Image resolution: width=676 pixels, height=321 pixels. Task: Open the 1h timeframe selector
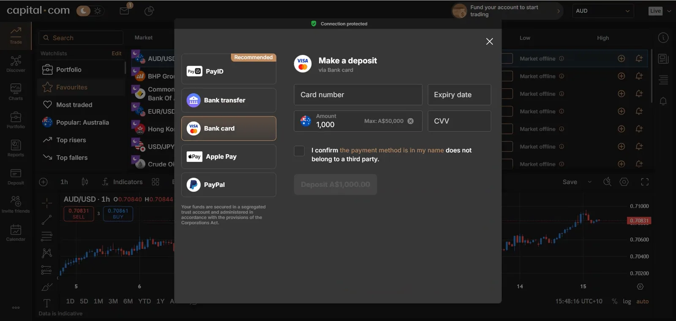tap(64, 182)
